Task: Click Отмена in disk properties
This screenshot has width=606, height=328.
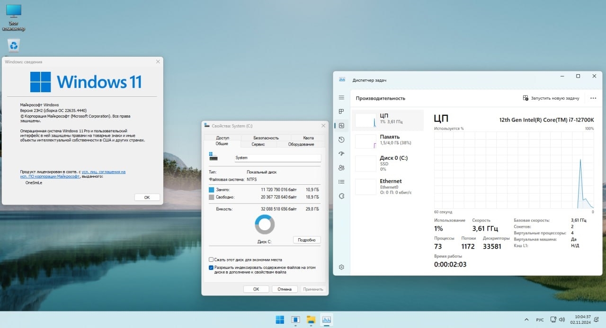Action: pyautogui.click(x=285, y=289)
